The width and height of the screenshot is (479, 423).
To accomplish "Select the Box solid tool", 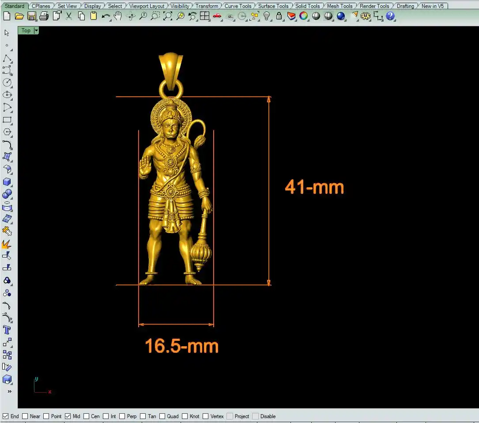I will [7, 182].
